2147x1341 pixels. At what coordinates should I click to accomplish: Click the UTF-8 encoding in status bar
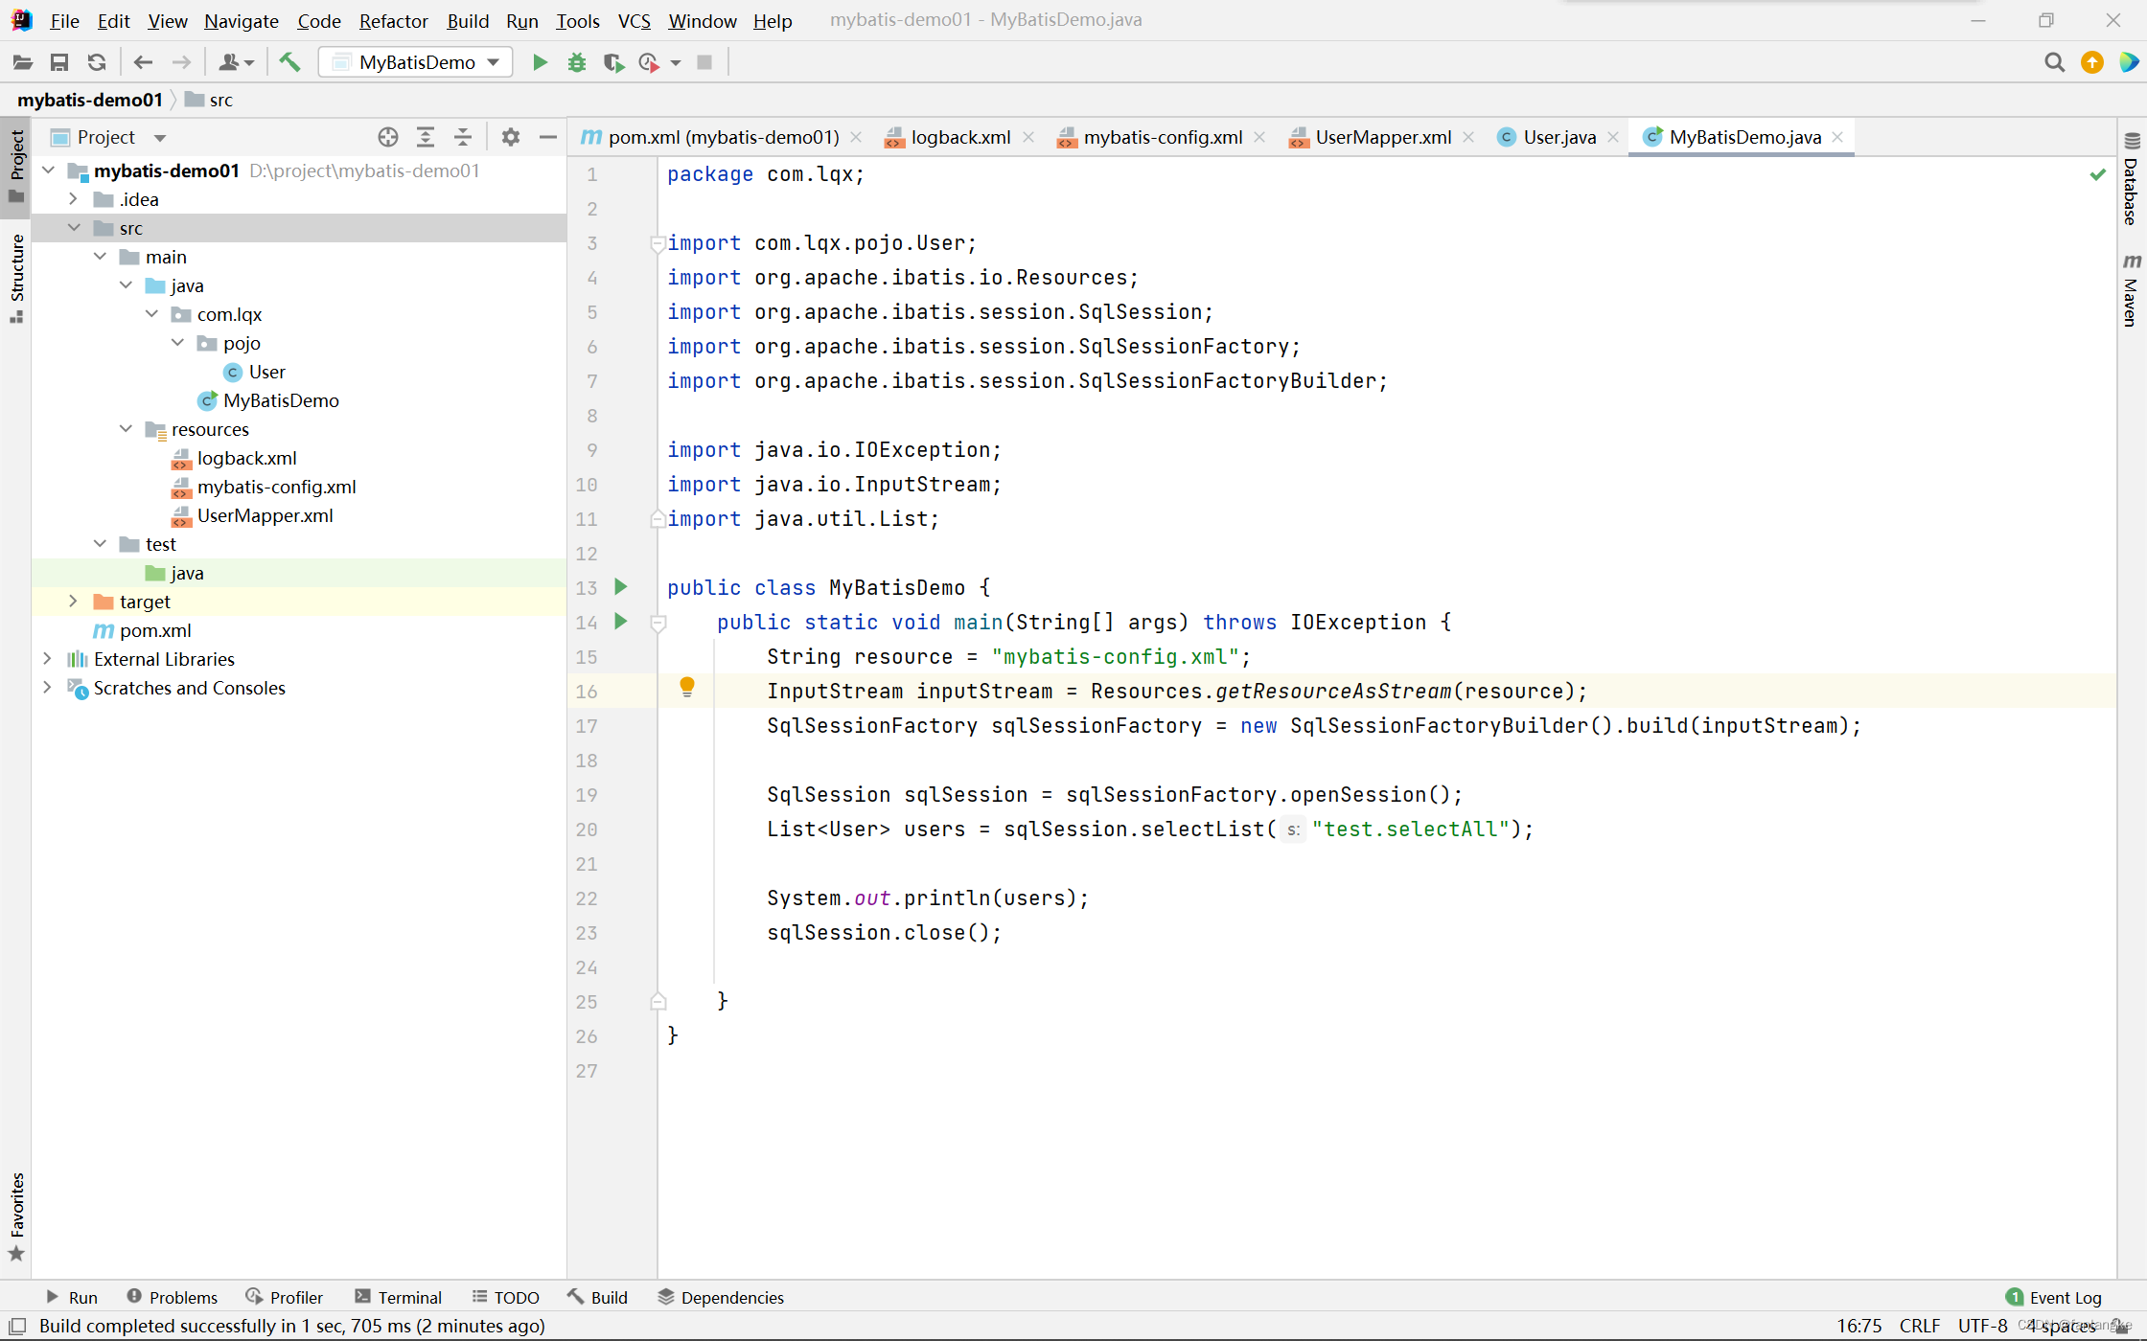click(1982, 1326)
